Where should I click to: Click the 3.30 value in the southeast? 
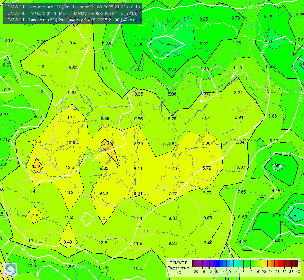(208, 243)
